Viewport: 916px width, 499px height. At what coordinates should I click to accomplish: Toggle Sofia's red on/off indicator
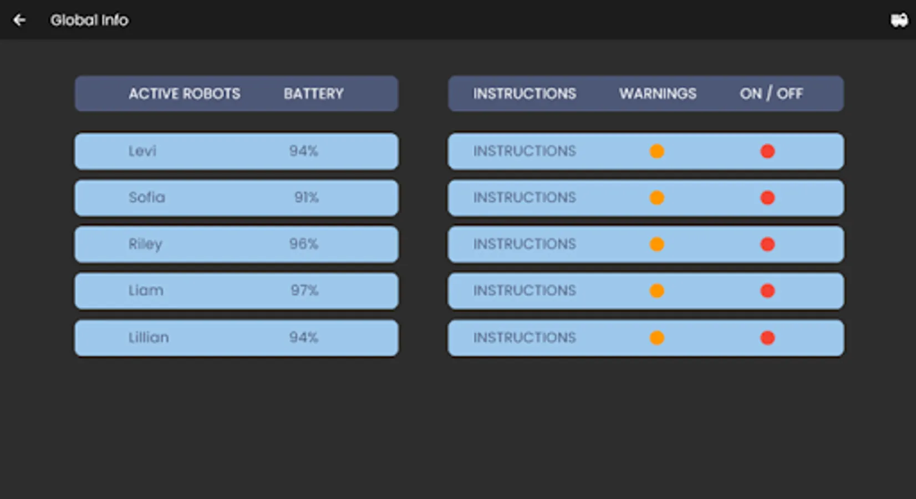767,197
